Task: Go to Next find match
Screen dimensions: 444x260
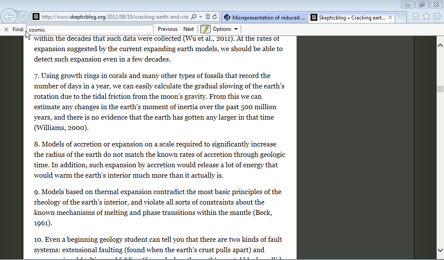Action: point(189,29)
